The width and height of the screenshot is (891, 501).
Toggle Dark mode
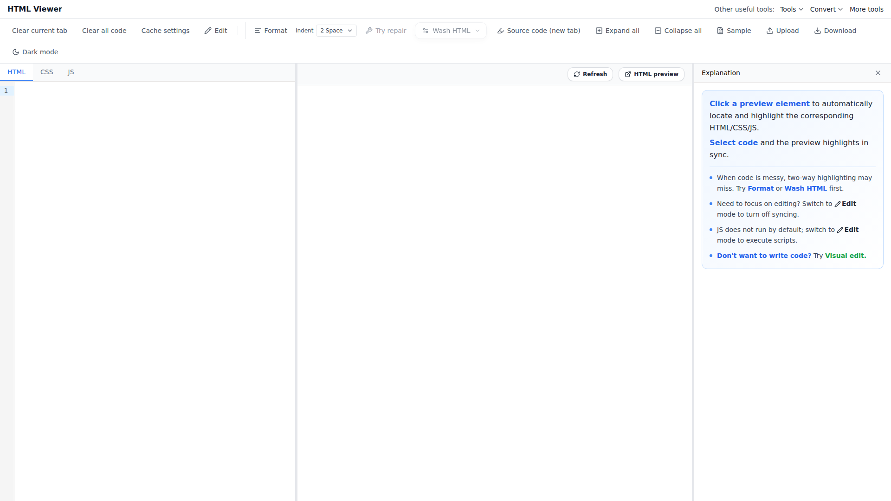pyautogui.click(x=35, y=52)
